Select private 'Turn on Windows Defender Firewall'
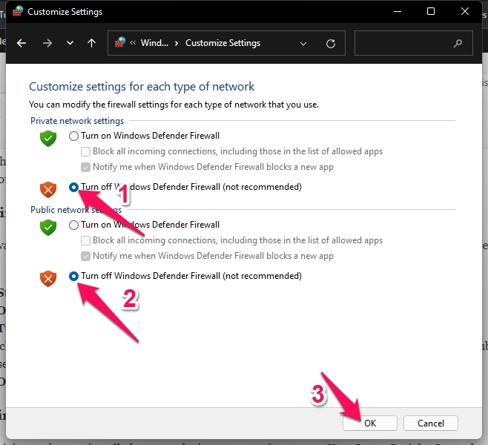Viewport: 488px width, 445px height. coord(73,136)
